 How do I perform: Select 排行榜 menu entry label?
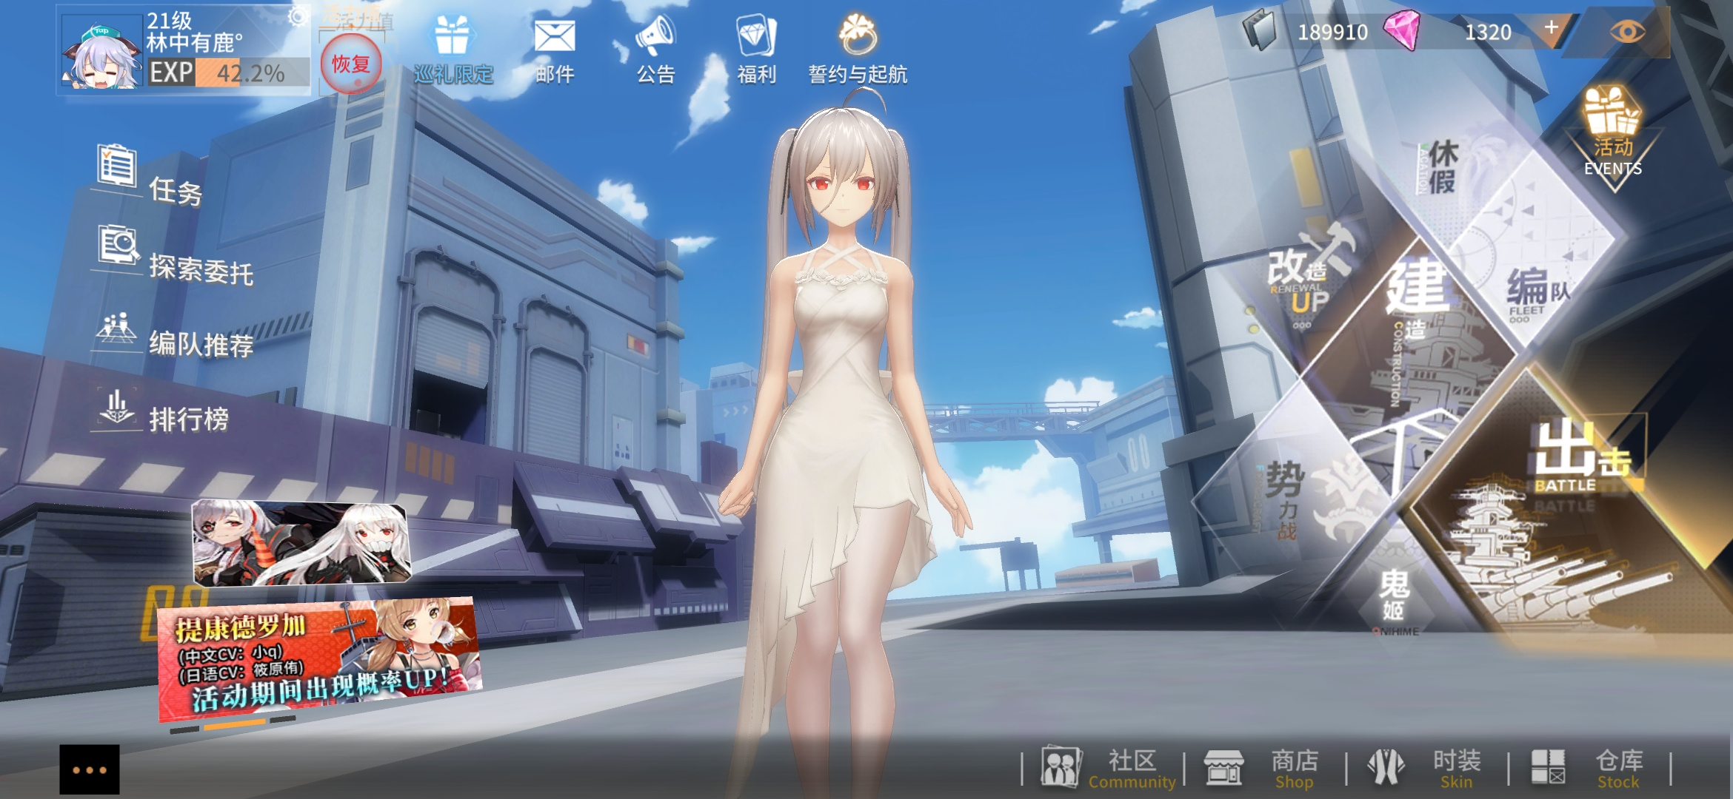click(189, 419)
